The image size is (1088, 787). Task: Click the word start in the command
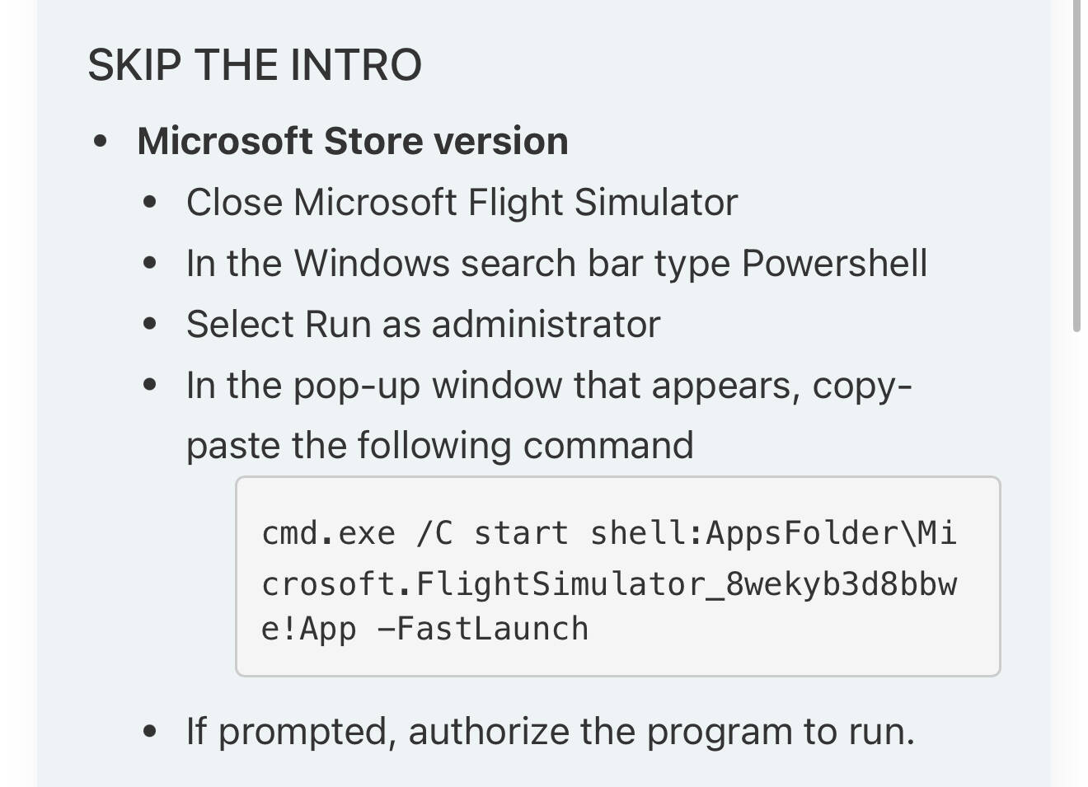tap(521, 534)
